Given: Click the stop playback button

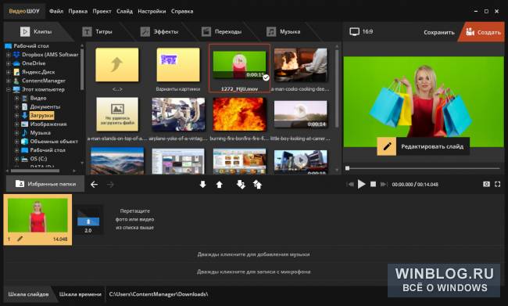Looking at the screenshot, I should click(374, 185).
